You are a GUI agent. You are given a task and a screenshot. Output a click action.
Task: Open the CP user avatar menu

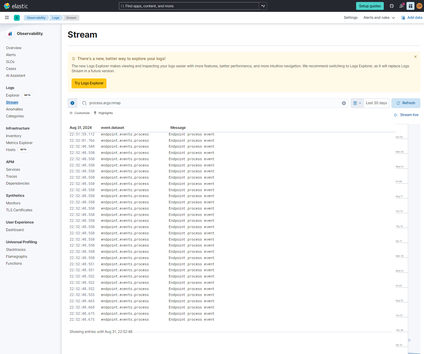point(419,6)
